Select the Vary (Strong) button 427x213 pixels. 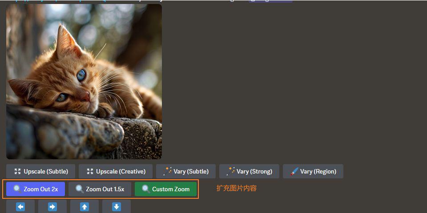point(249,171)
